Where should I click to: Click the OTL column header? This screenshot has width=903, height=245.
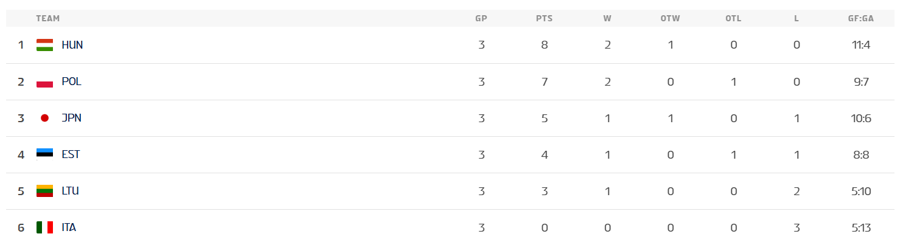733,18
